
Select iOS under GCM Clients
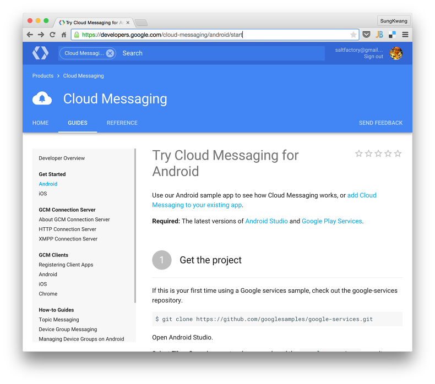[x=43, y=284]
